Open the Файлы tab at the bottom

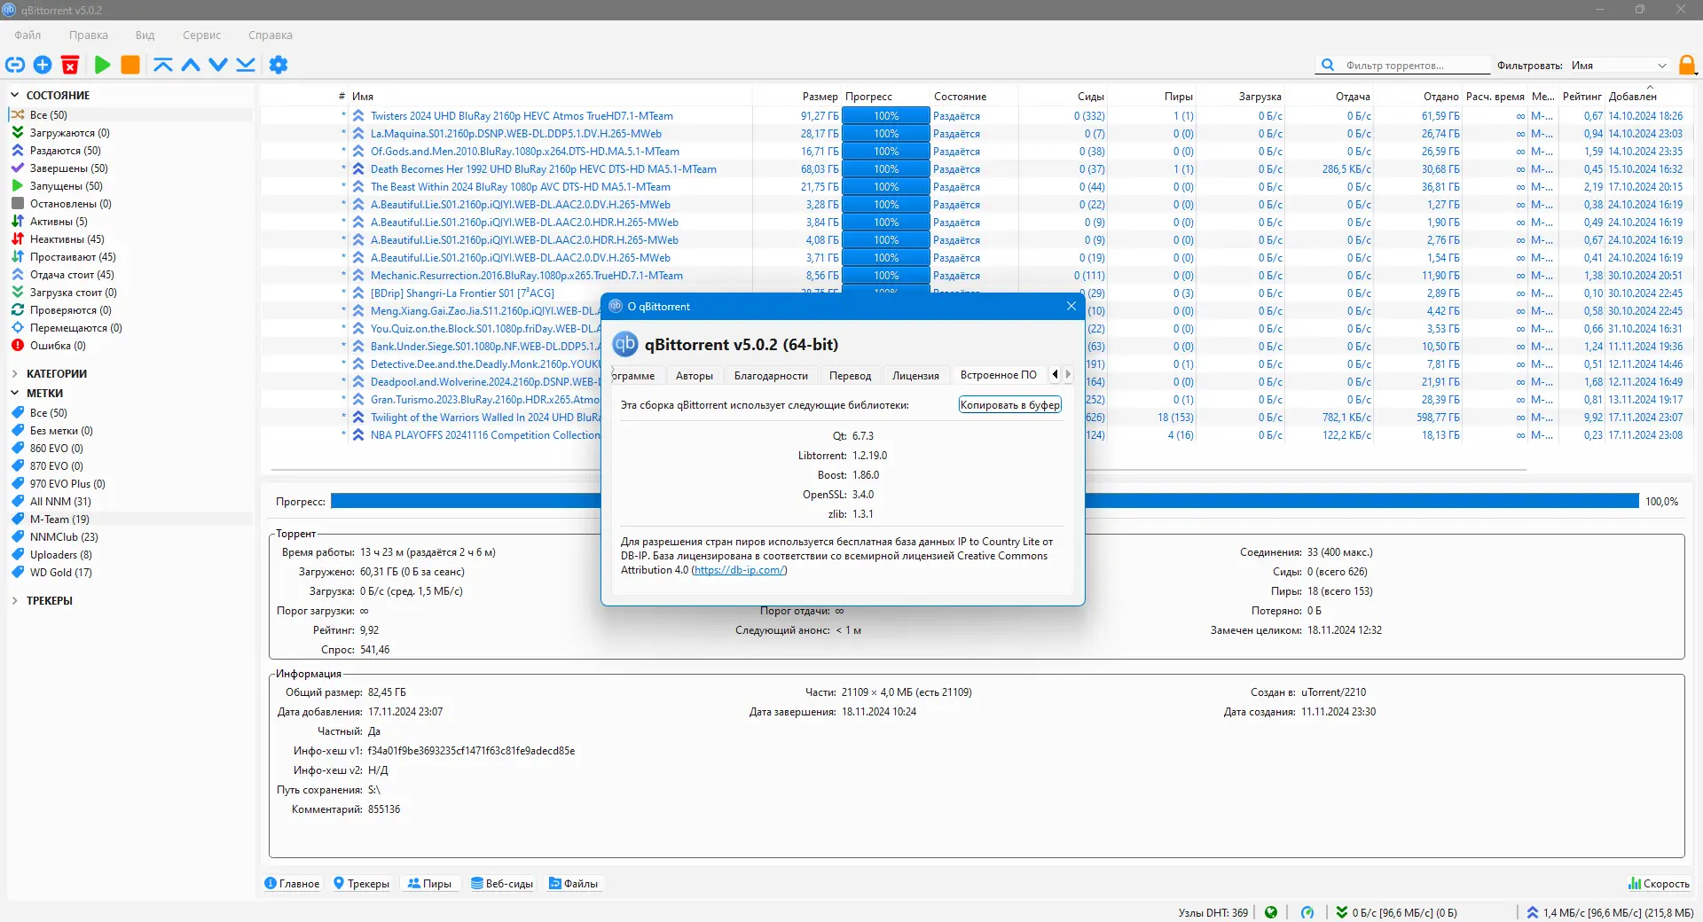(574, 884)
